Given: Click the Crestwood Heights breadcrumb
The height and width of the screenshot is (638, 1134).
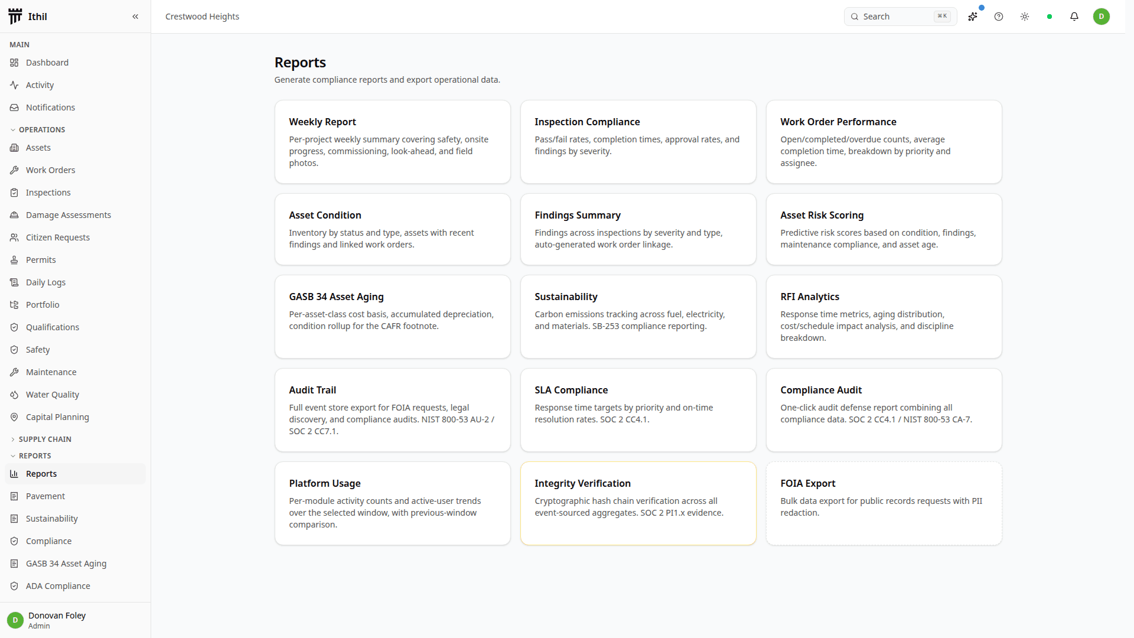Looking at the screenshot, I should click(202, 17).
